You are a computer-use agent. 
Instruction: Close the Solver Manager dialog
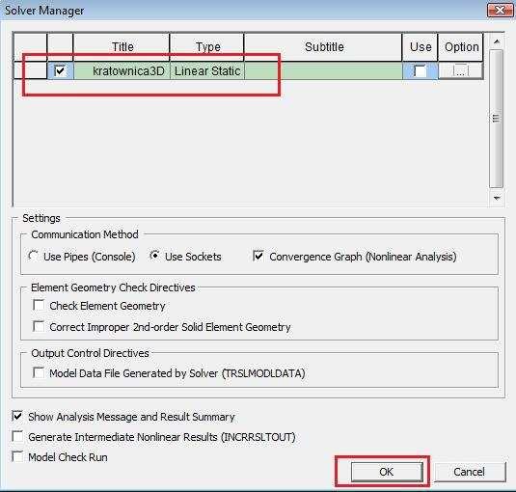click(500, 11)
